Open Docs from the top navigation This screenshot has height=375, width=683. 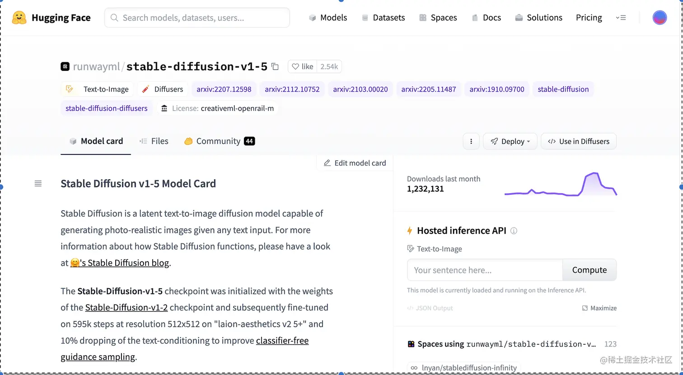point(487,18)
